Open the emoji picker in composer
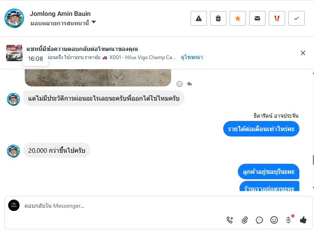Image resolution: width=314 pixels, height=233 pixels. point(274,220)
